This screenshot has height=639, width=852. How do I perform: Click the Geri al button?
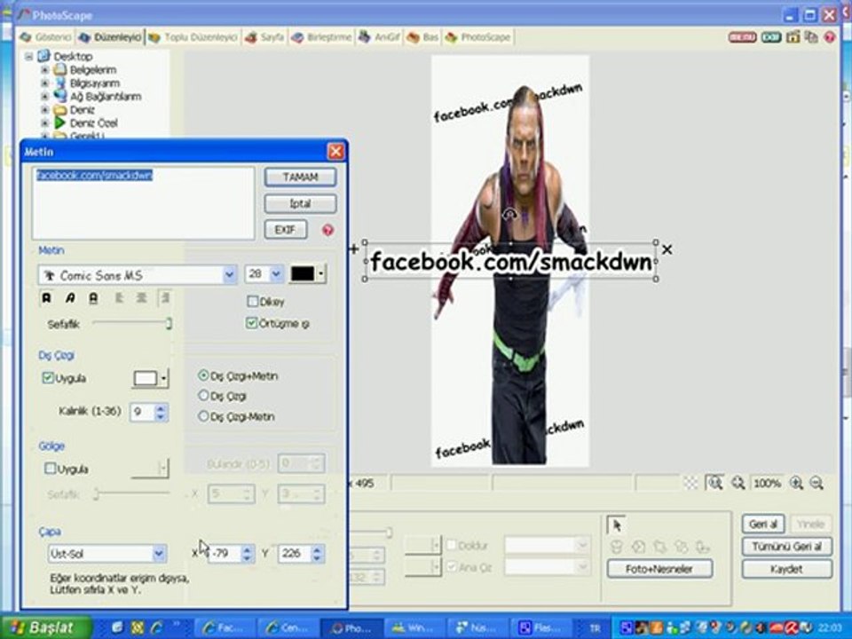[763, 524]
